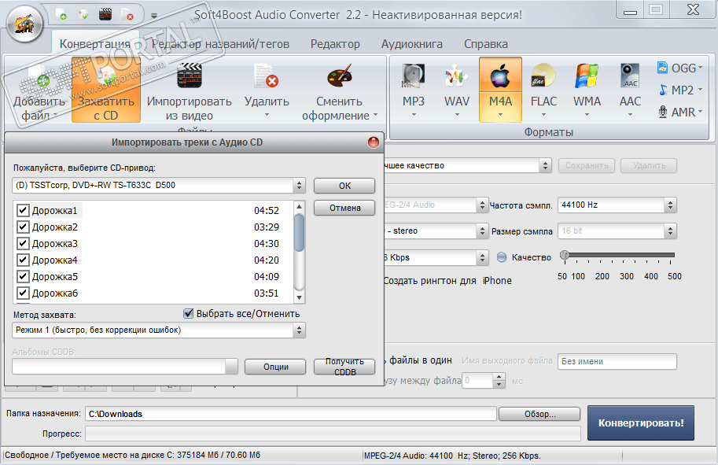Open the quality preset dropdown
718x465 pixels.
[545, 165]
